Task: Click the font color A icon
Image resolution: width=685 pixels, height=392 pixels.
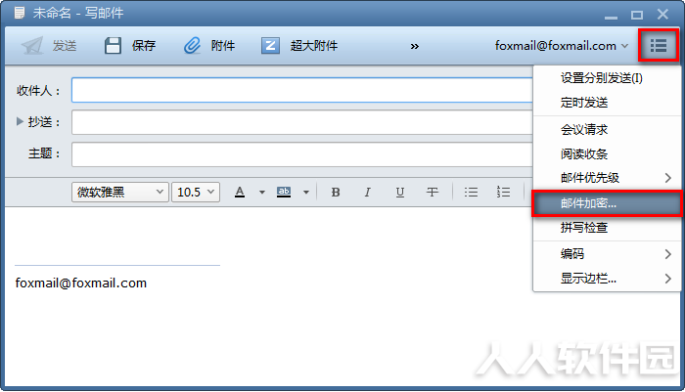Action: (240, 192)
